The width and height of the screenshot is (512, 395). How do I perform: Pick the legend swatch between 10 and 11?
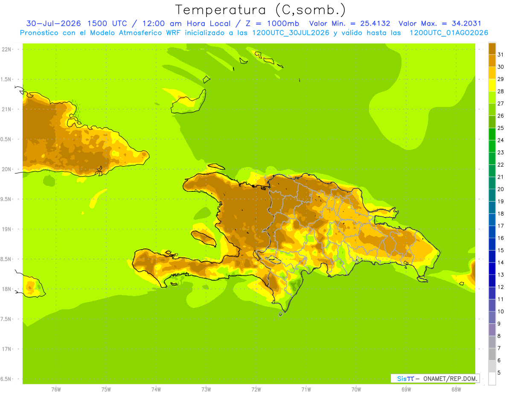(x=492, y=306)
